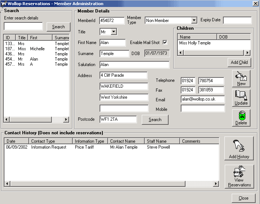Click Contact History scrollbar left arrow
Viewport: 260px width, 204px height.
(7, 183)
